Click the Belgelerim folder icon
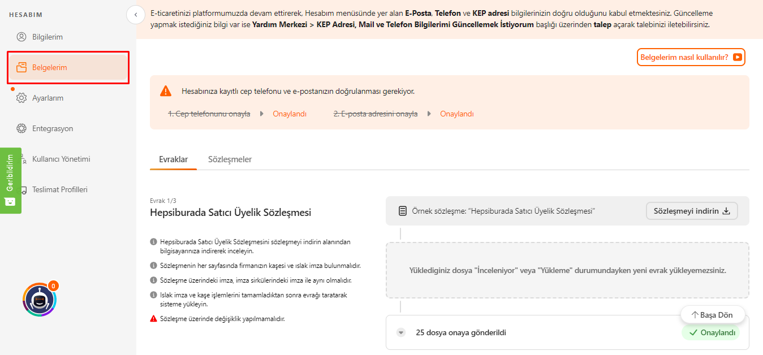The image size is (763, 355). pyautogui.click(x=21, y=68)
